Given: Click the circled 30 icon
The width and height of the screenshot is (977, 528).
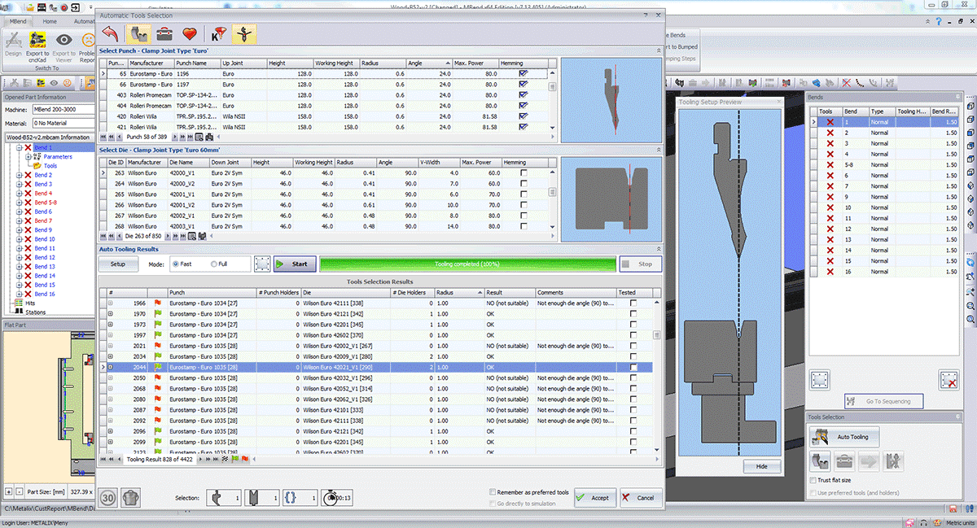Looking at the screenshot, I should [108, 498].
